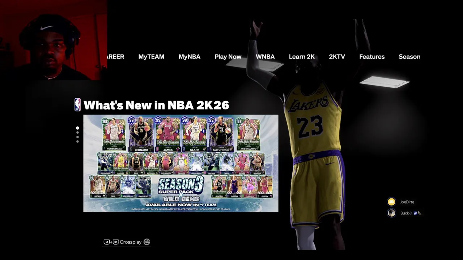
Task: Select the Wade player card
Action: click(227, 164)
